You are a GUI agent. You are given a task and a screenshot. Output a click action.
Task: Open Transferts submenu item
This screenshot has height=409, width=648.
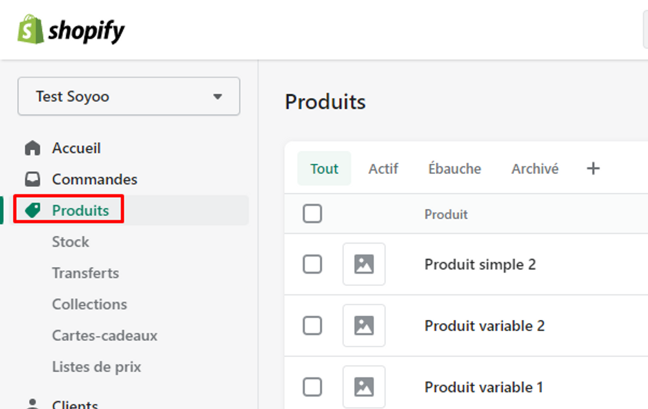pyautogui.click(x=85, y=273)
